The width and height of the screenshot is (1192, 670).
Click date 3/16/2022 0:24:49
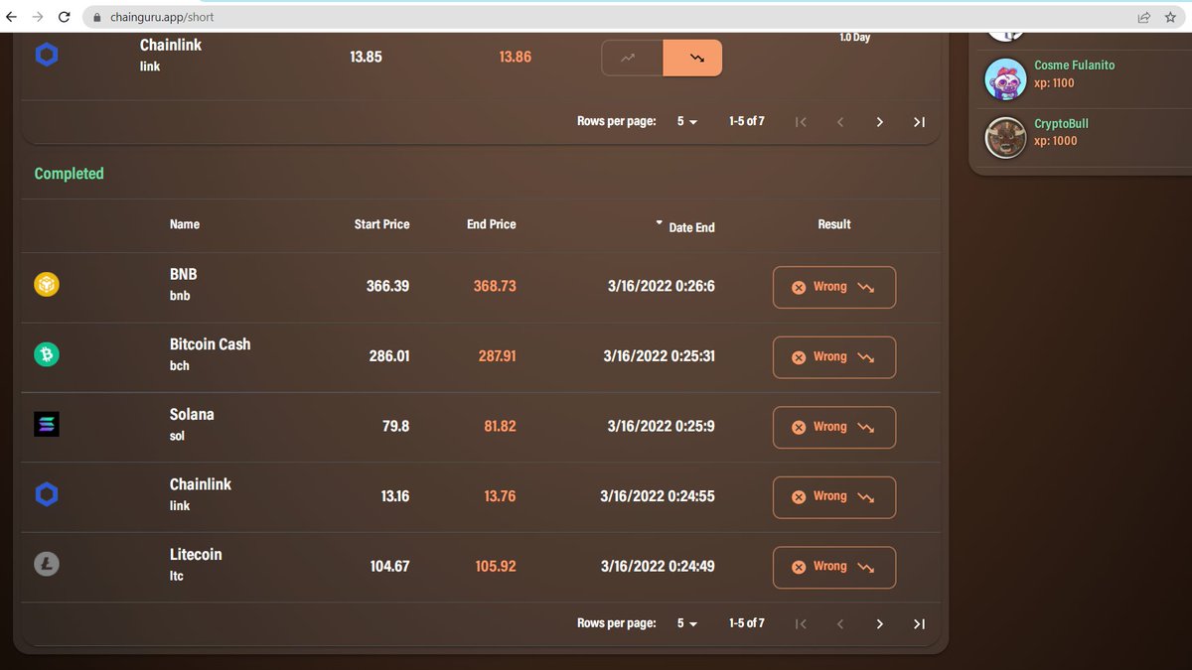pos(658,566)
